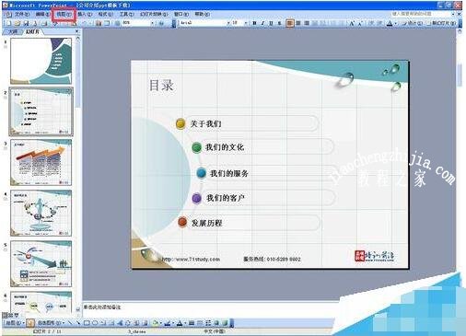Image resolution: width=466 pixels, height=336 pixels.
Task: Click the 新幻灯片 (New Slide) button
Action: point(440,23)
